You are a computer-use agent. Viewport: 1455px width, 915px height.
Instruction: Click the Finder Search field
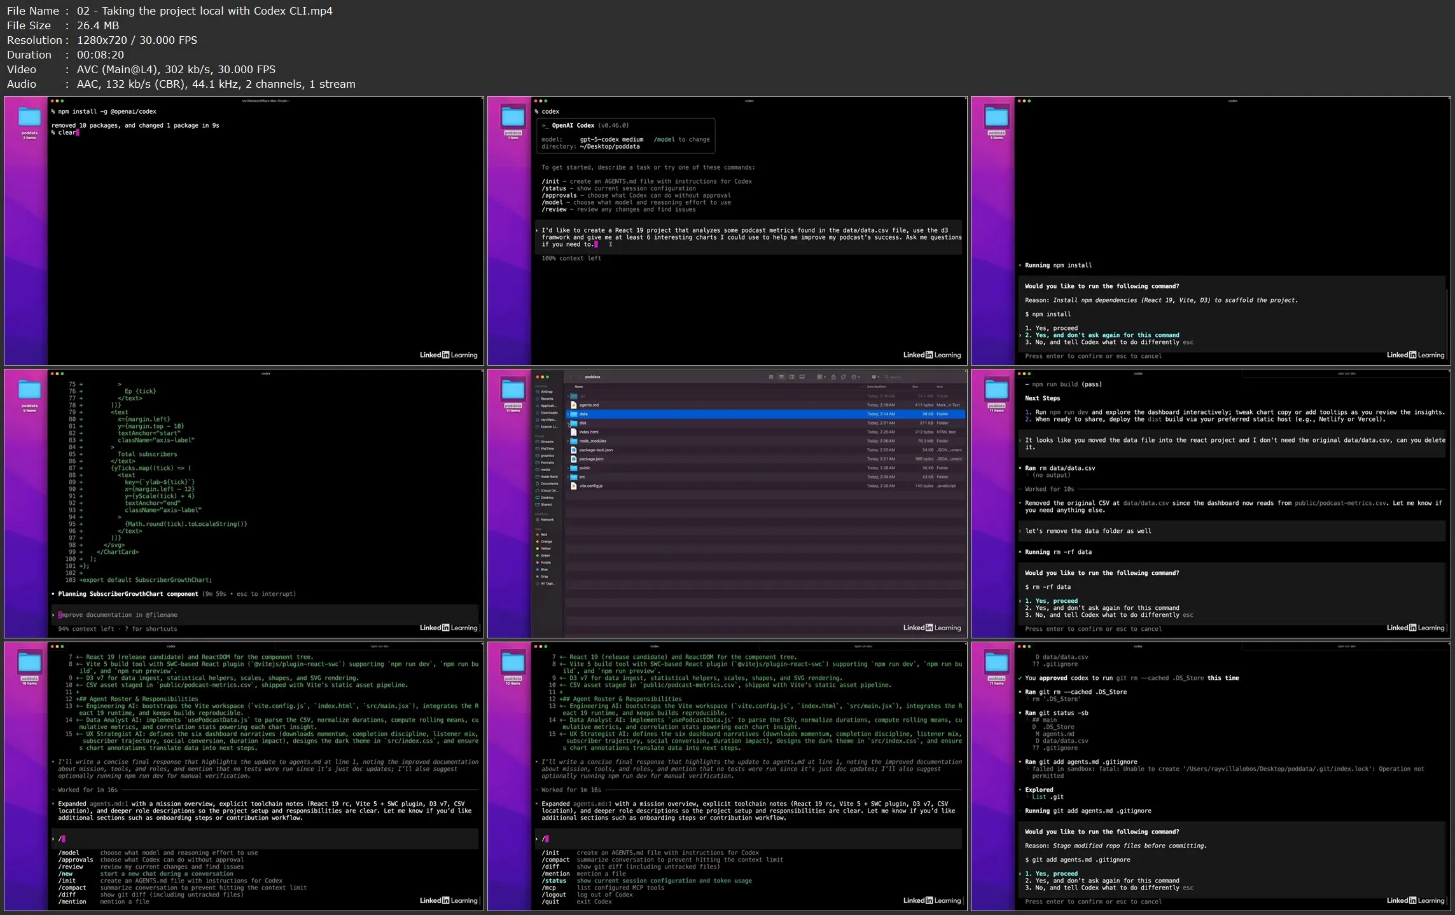click(x=895, y=377)
